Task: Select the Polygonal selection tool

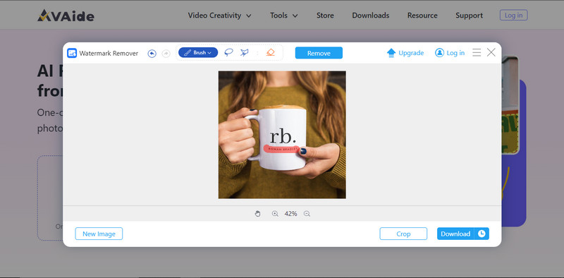Action: [x=244, y=53]
